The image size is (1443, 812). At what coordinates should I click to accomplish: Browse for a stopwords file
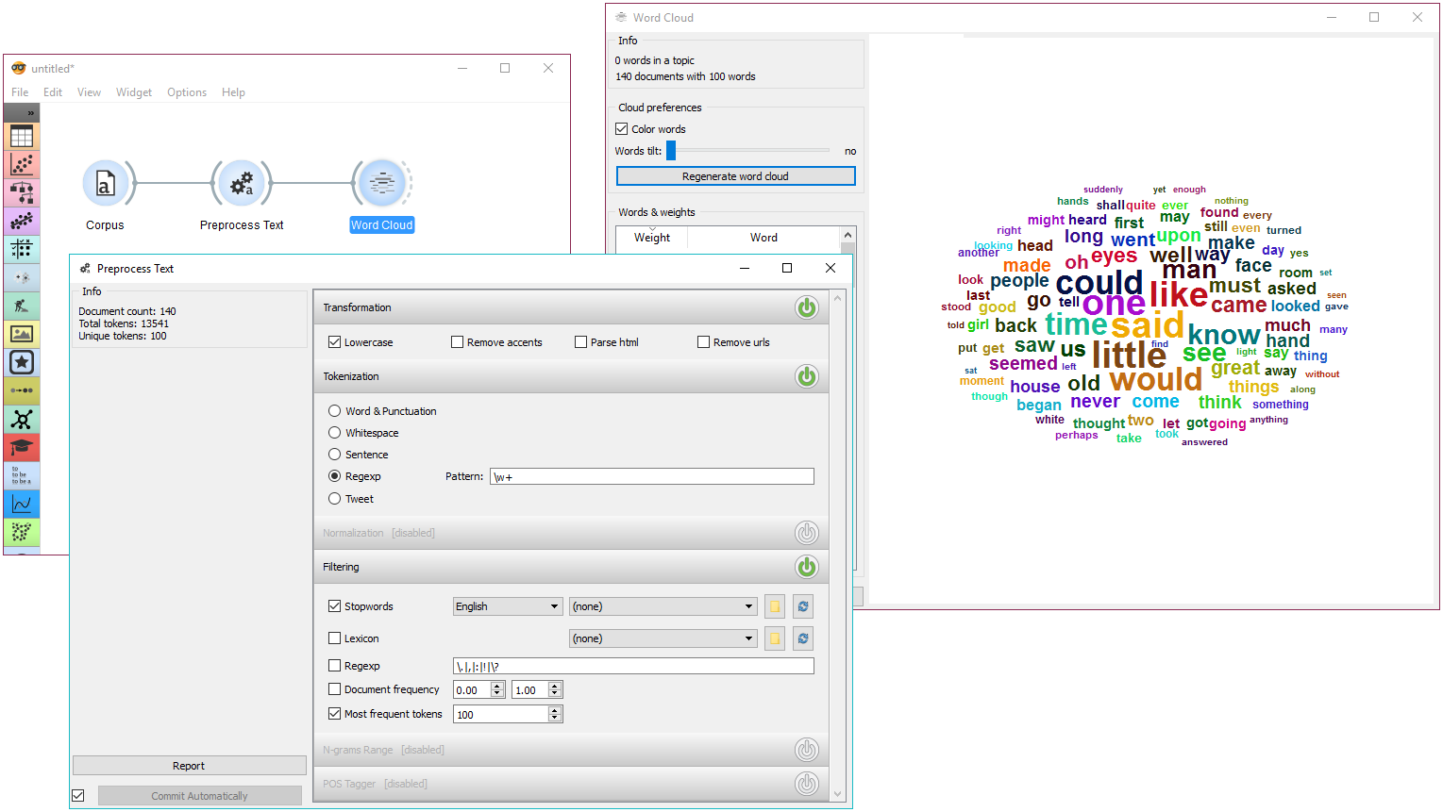pyautogui.click(x=774, y=606)
